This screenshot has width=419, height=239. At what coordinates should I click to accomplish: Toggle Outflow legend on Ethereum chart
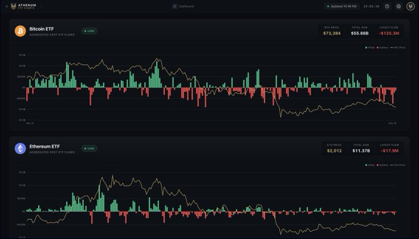point(383,165)
